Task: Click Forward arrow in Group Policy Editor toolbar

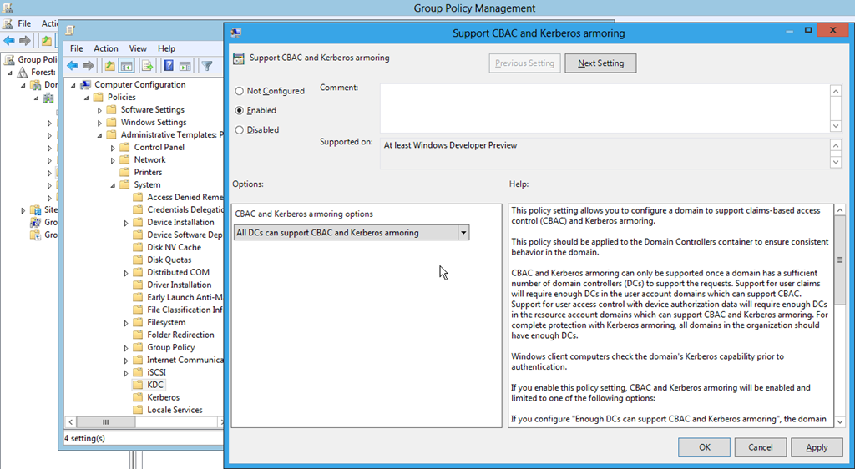Action: [x=88, y=66]
